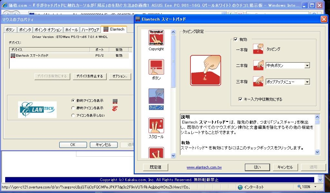330x193 pixels.
Task: Click the Internet zone globe icon in status bar
Action: coord(240,187)
